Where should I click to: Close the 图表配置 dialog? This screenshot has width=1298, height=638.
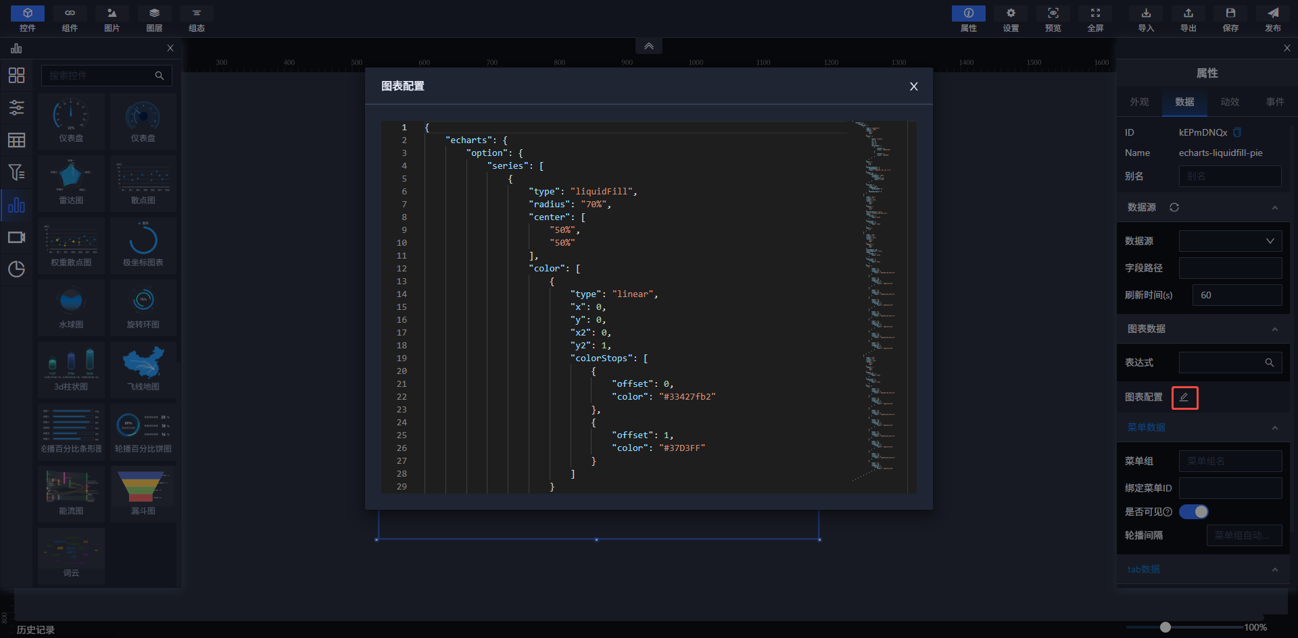tap(913, 86)
